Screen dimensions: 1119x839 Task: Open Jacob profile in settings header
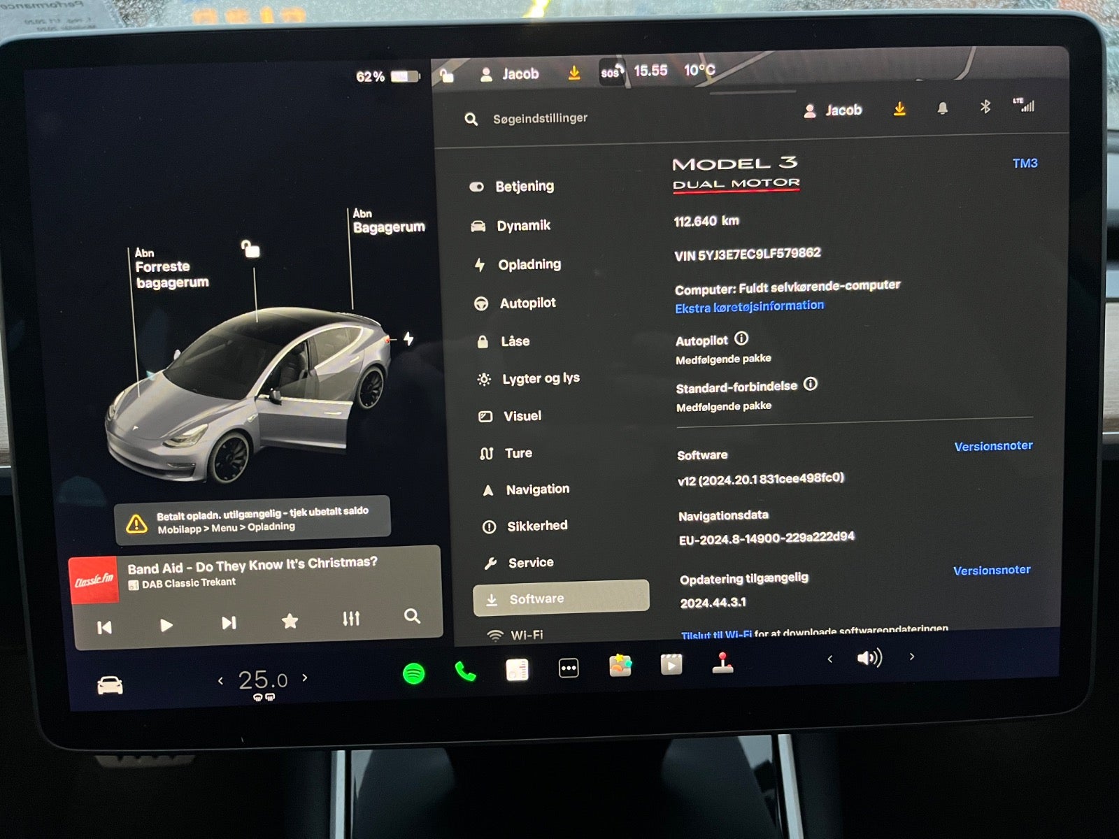[x=833, y=110]
